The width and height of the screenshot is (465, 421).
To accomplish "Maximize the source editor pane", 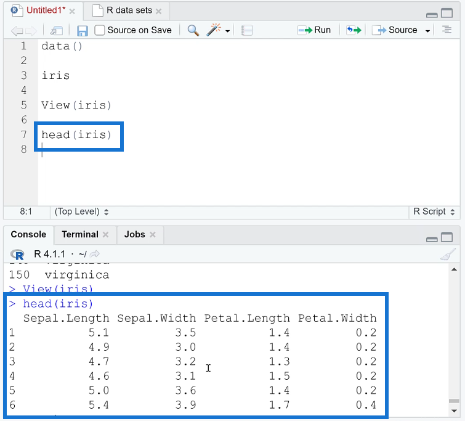I will pos(447,14).
